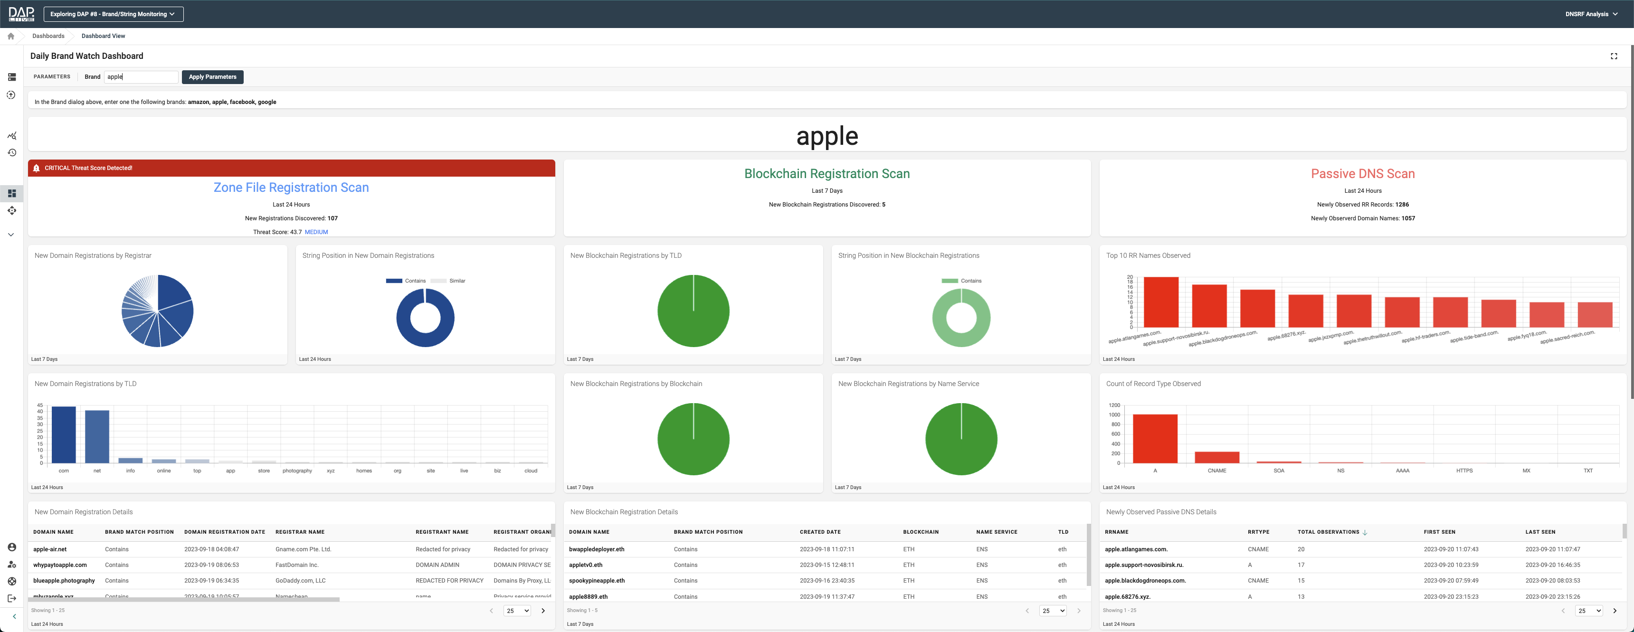Click the apple.atlangames.com bar in Top 10 RR chart
Screen dimensions: 1634x632
point(1161,302)
